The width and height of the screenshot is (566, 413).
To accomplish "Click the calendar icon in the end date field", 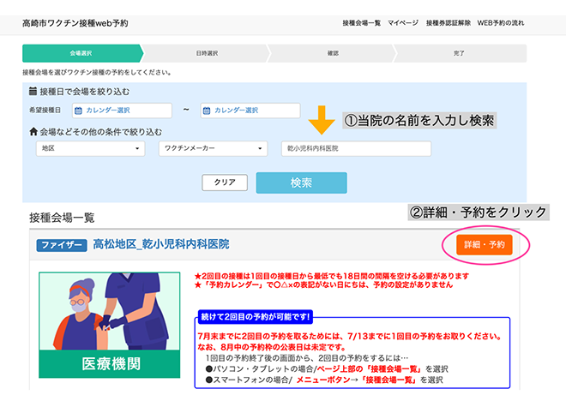I will tap(206, 111).
